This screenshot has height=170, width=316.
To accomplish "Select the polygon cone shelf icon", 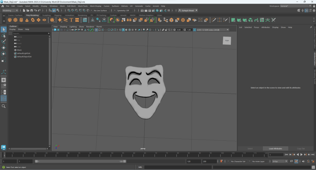I will [x=27, y=20].
